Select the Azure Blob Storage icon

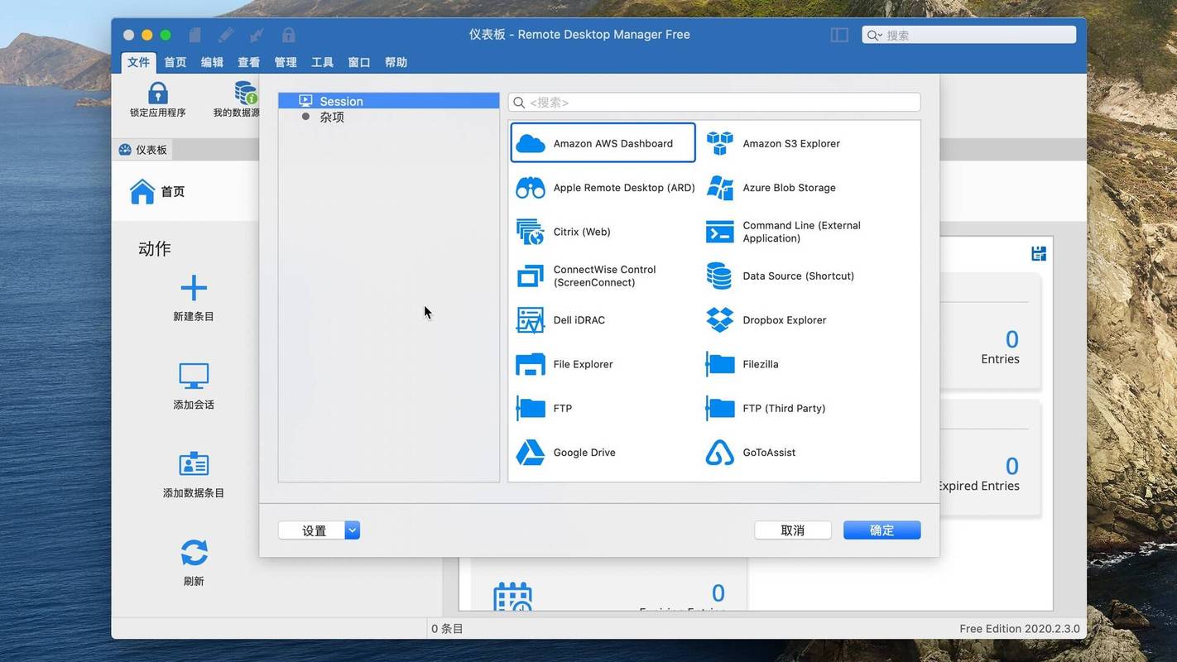point(787,187)
